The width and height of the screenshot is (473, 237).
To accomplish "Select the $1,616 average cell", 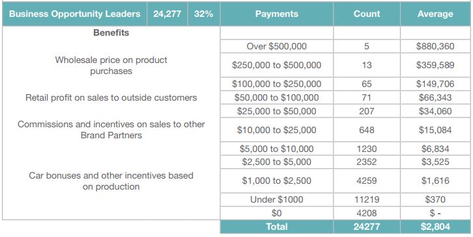I will coord(435,181).
